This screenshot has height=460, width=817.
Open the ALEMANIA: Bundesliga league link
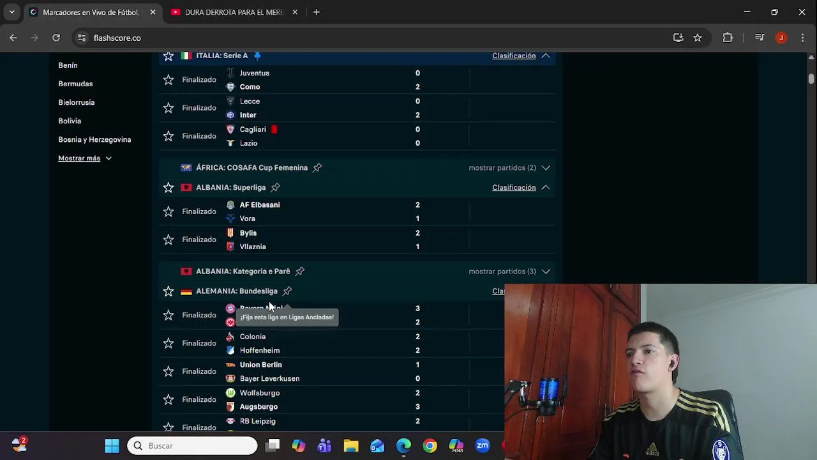coord(237,291)
